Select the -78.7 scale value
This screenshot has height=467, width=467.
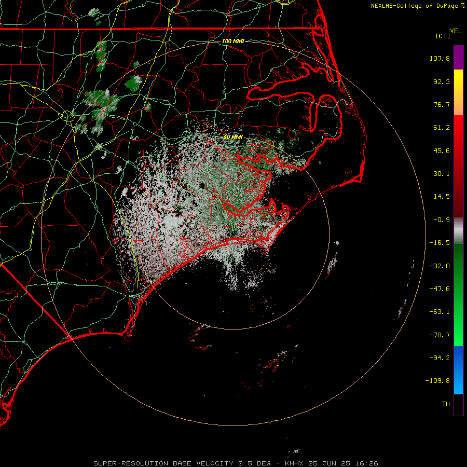[x=439, y=335]
